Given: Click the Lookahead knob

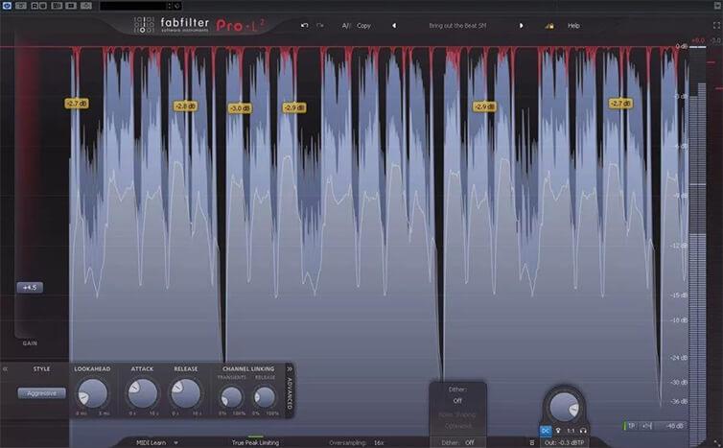Looking at the screenshot, I should pyautogui.click(x=93, y=393).
